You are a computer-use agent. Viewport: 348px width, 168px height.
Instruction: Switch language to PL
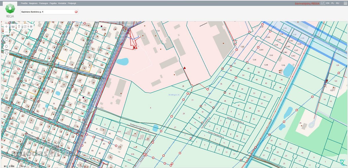[x=333, y=3]
